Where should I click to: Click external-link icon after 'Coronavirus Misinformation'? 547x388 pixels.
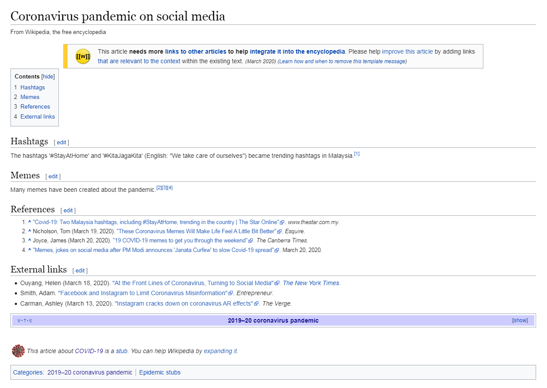coord(231,294)
